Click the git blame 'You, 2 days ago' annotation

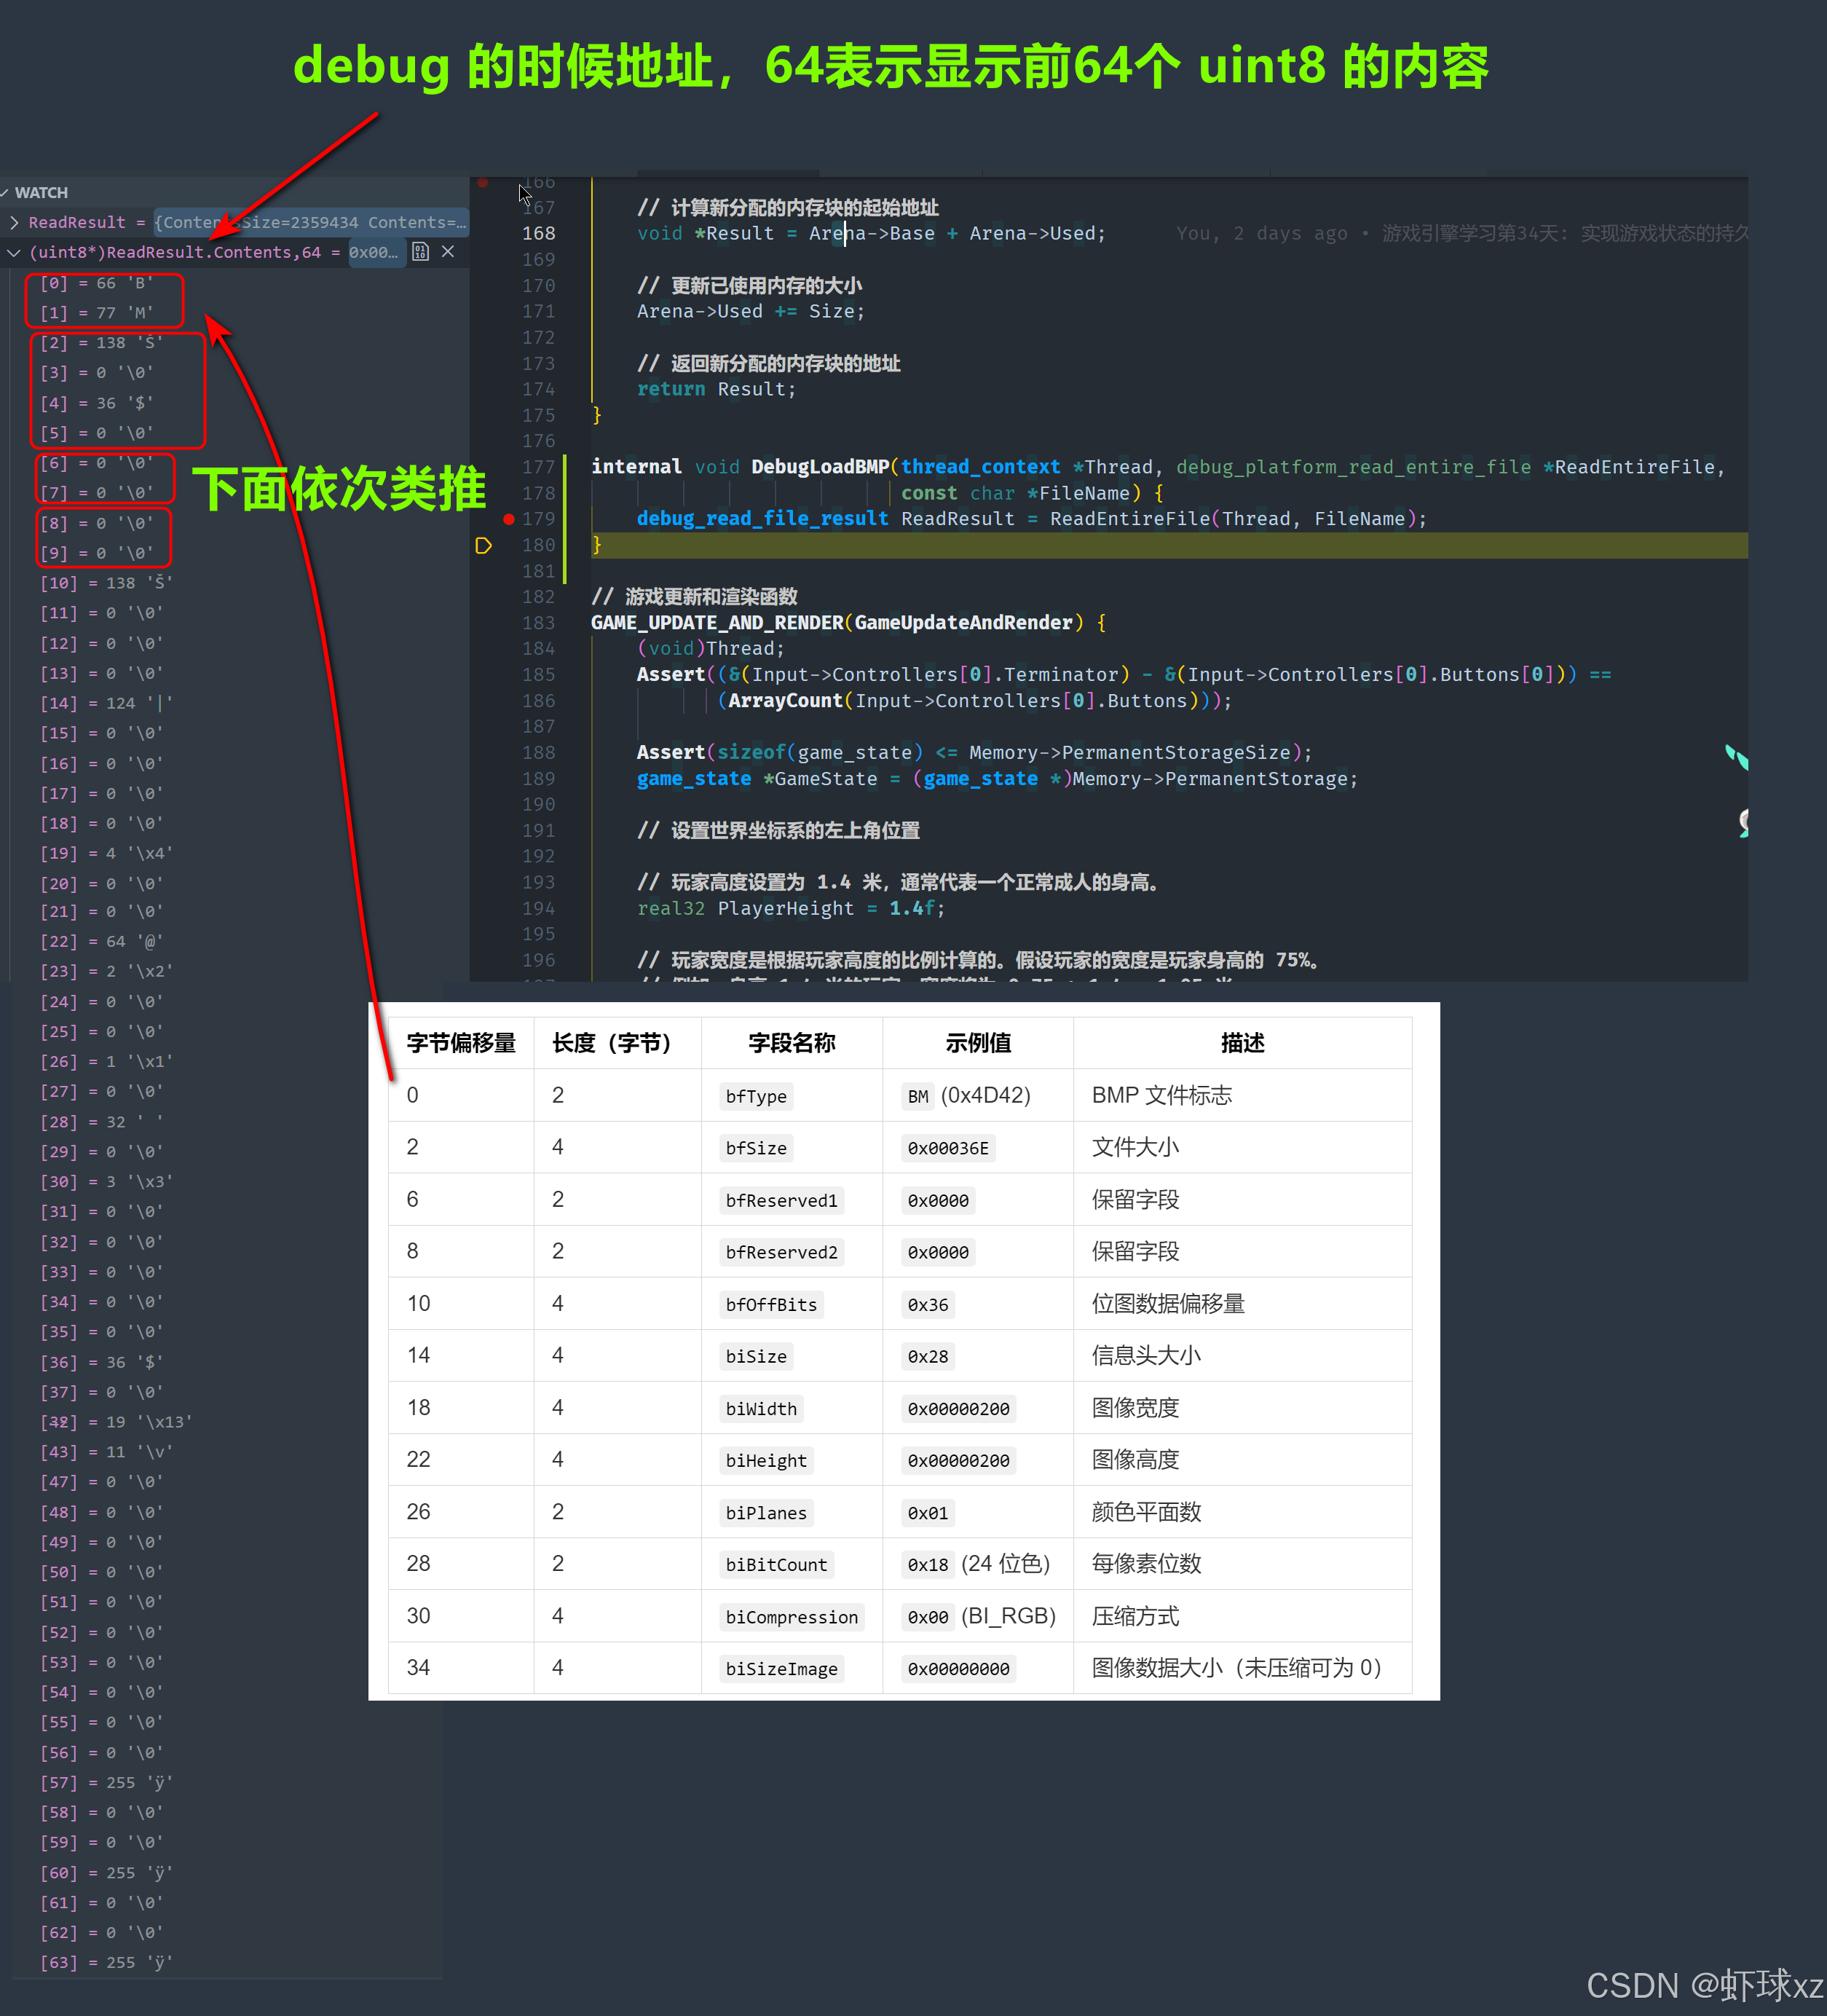click(1262, 233)
